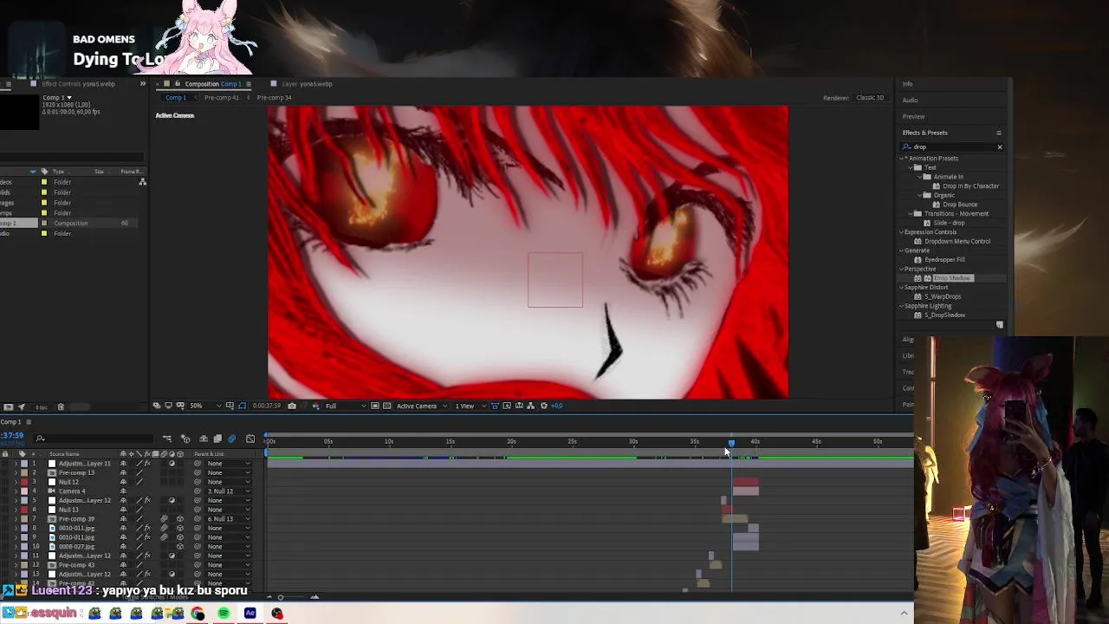
Task: Click the 0:00:37:59 current time in viewer
Action: point(266,406)
